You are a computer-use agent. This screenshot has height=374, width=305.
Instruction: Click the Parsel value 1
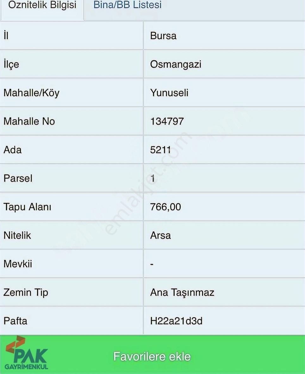point(152,178)
